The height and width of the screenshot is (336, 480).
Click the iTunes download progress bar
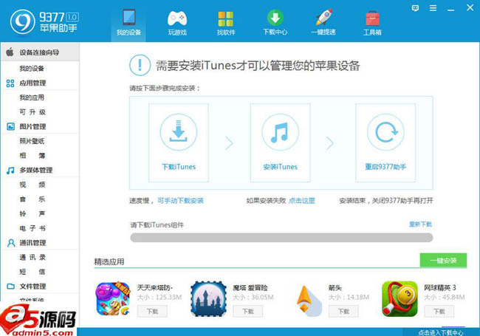click(281, 238)
